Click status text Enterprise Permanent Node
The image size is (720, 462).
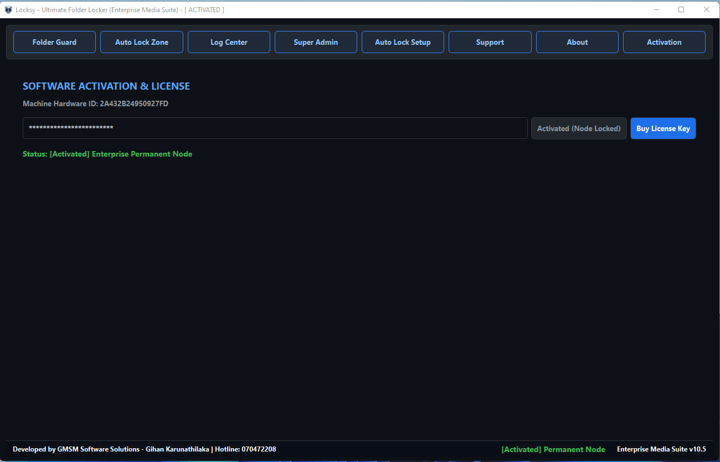107,154
